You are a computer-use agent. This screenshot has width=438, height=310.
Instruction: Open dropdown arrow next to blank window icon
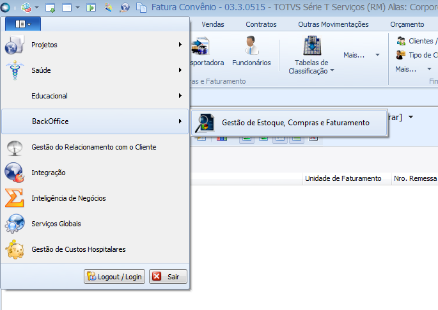(77, 8)
